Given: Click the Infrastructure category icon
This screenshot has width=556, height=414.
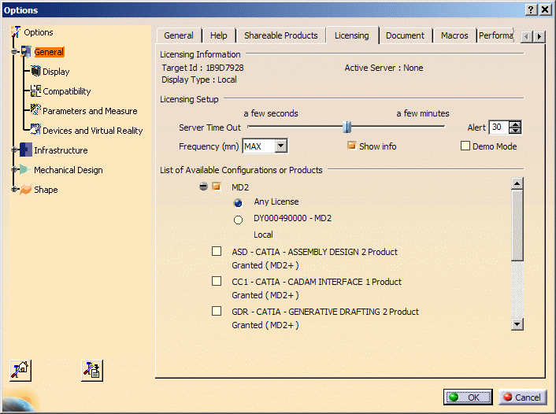Looking at the screenshot, I should pos(26,150).
